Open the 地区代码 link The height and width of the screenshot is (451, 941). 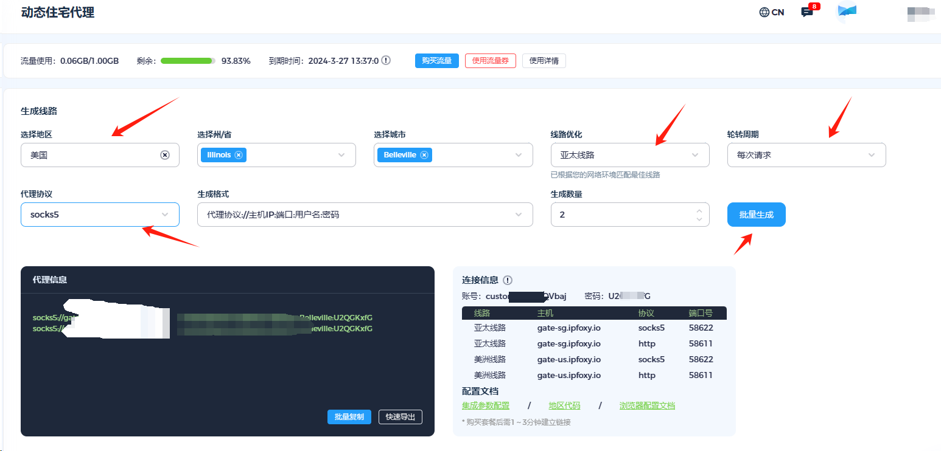(564, 406)
